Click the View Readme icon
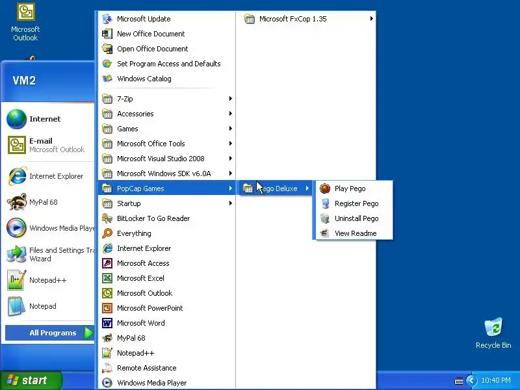This screenshot has height=390, width=520. 325,233
